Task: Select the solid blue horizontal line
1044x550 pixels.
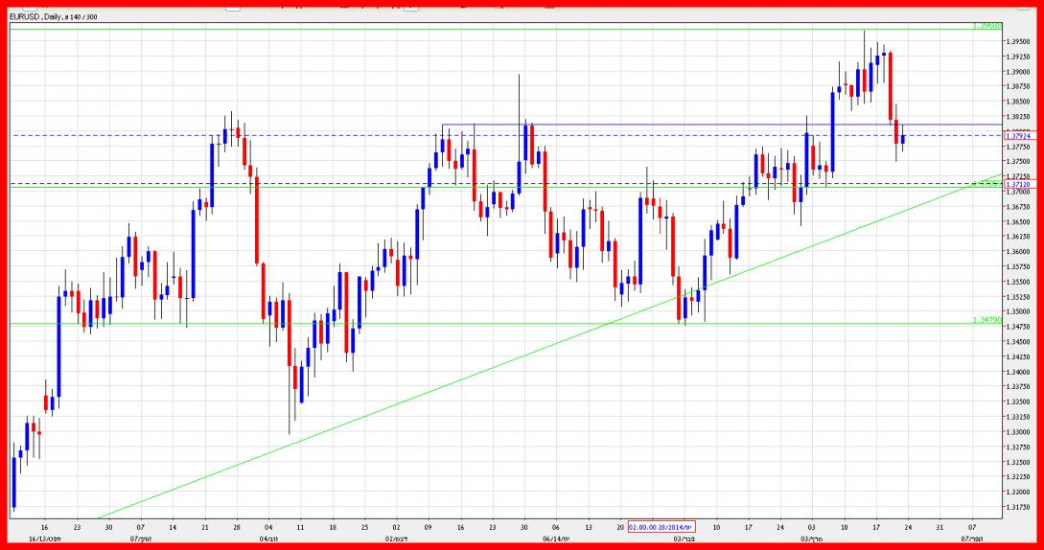Action: click(671, 125)
